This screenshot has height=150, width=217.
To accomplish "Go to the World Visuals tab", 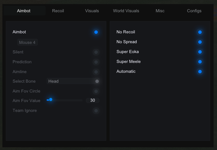I will 126,11.
